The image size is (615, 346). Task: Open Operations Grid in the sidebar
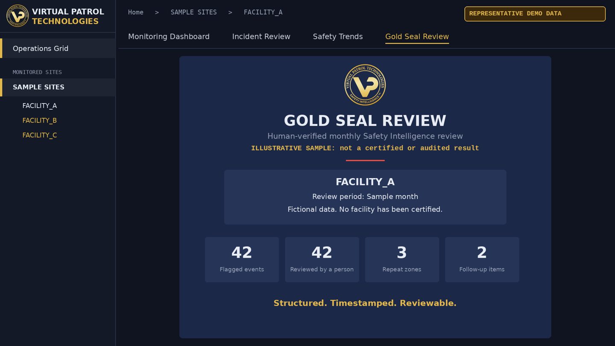58,48
